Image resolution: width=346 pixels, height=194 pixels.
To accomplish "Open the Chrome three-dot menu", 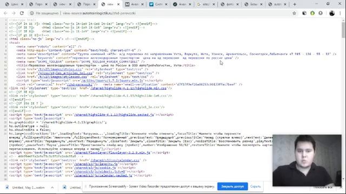I will tap(340, 13).
